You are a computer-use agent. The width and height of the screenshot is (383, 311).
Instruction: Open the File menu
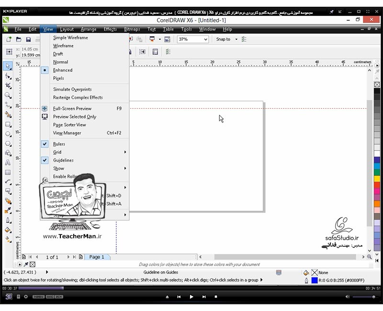[18, 29]
